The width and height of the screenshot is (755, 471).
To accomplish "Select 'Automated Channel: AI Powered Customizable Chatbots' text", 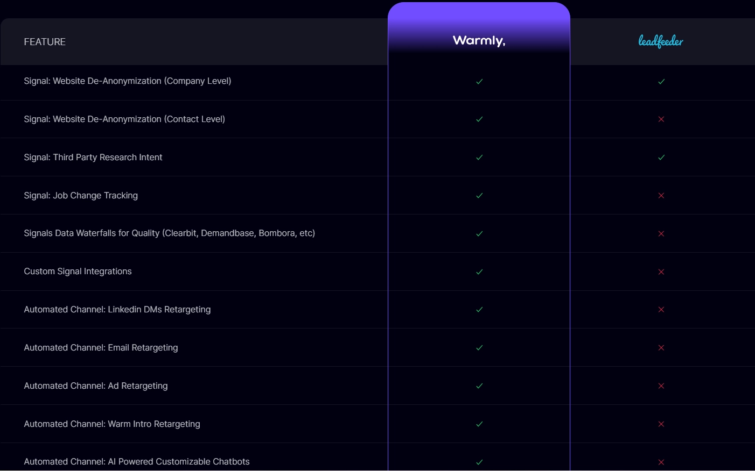I will point(137,462).
